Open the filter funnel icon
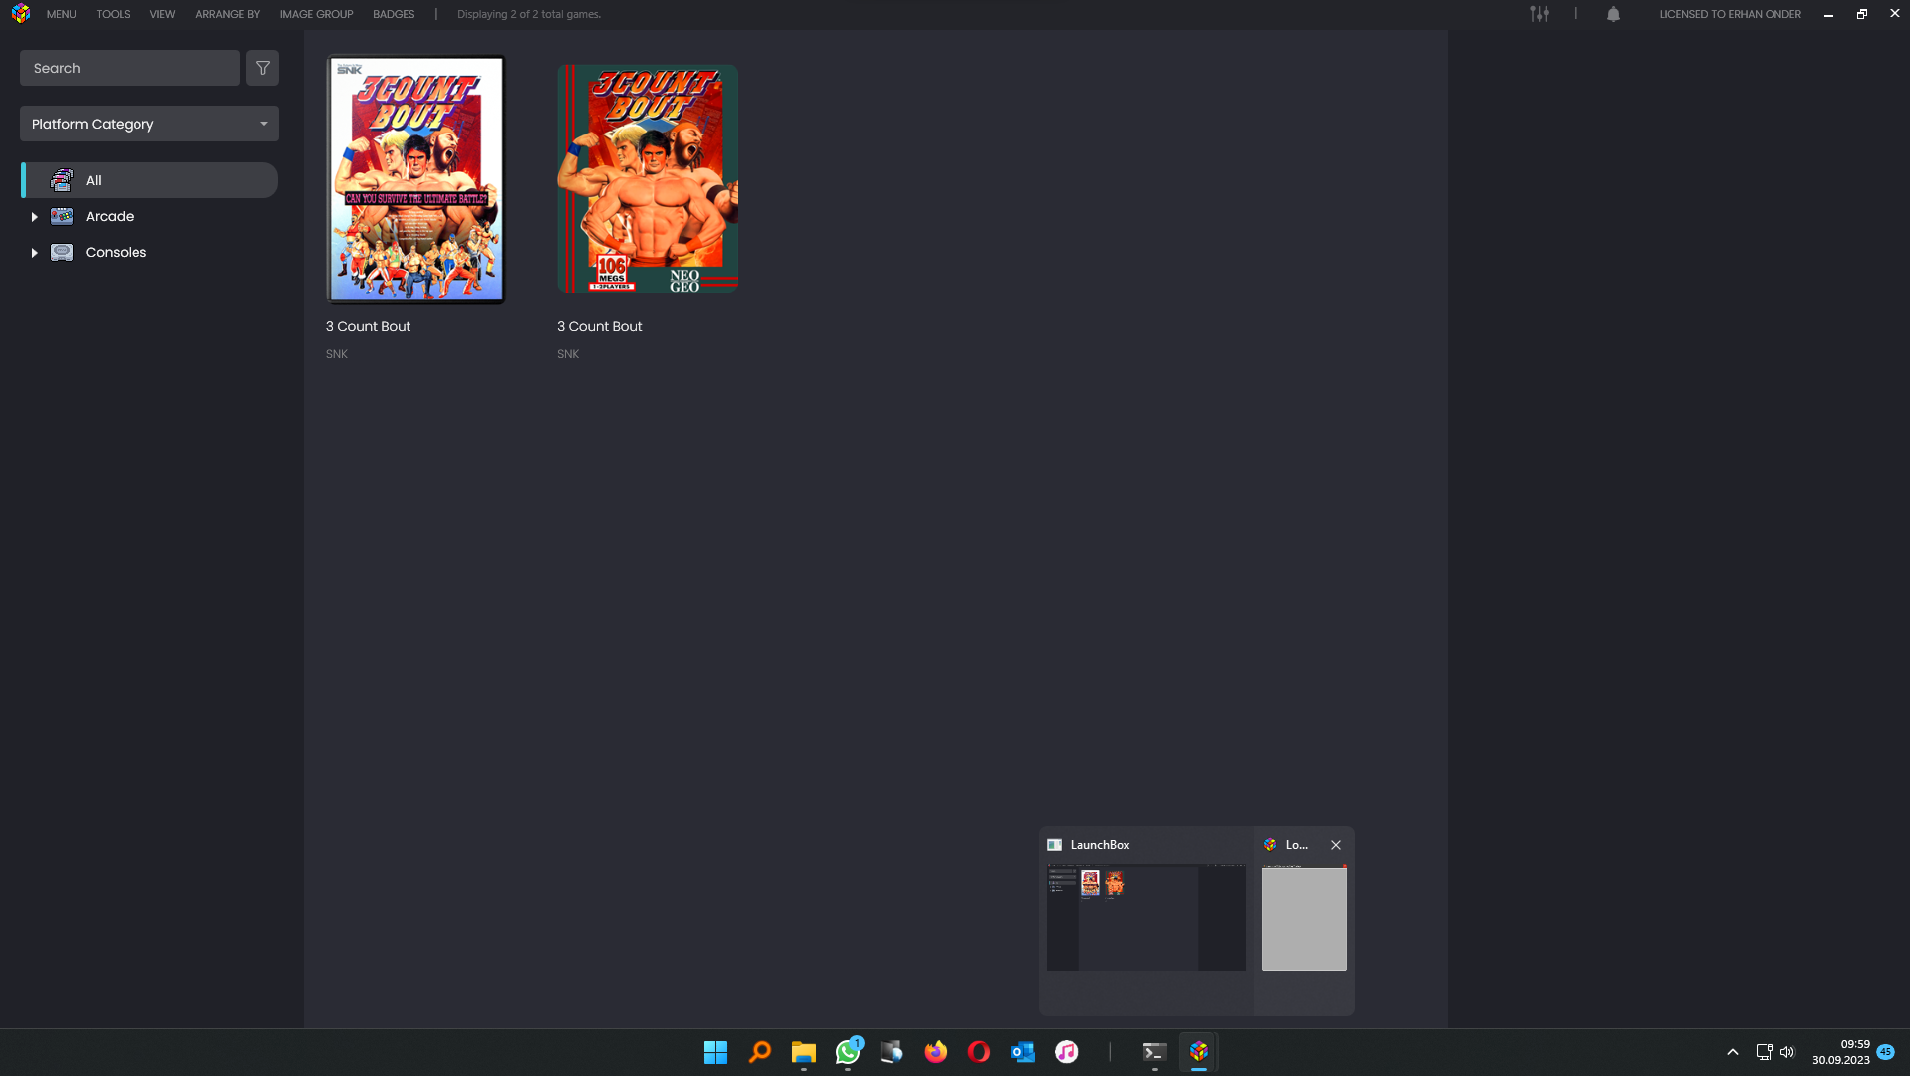This screenshot has width=1910, height=1076. pos(263,68)
